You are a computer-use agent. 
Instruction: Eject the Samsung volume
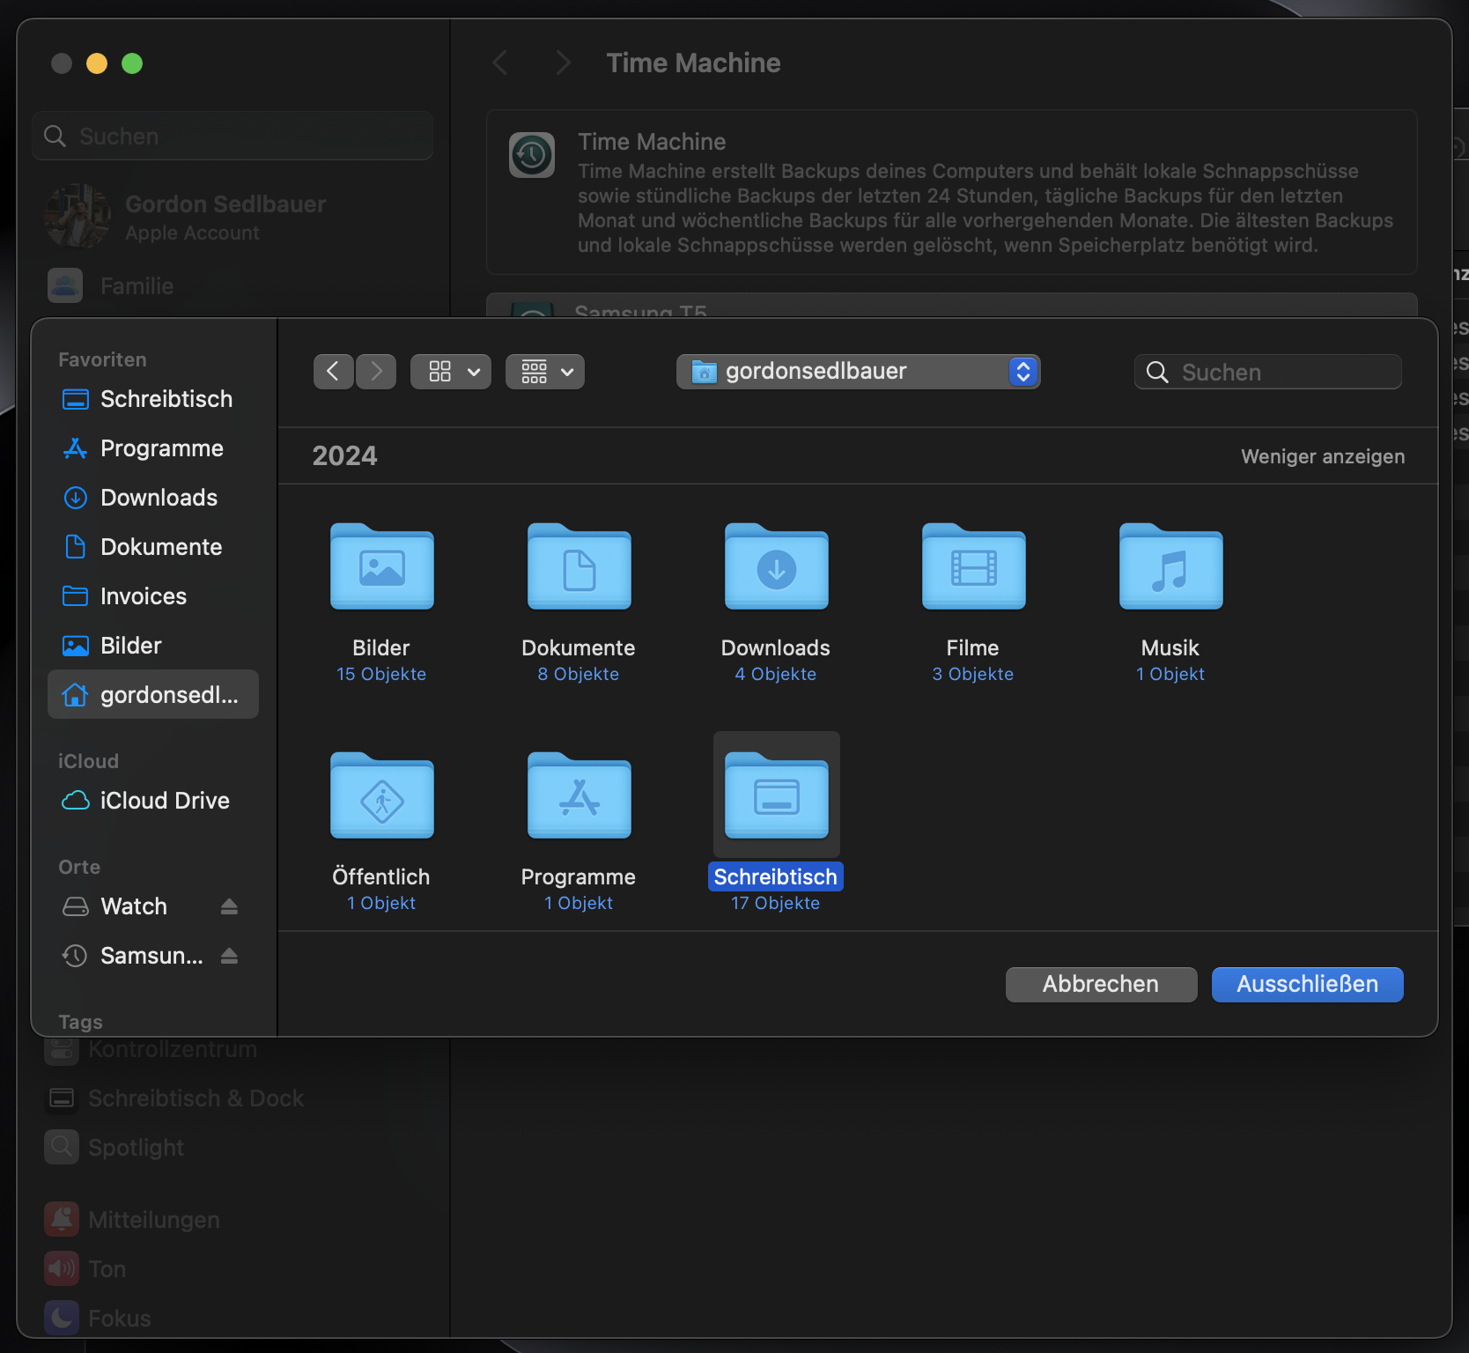click(x=229, y=956)
